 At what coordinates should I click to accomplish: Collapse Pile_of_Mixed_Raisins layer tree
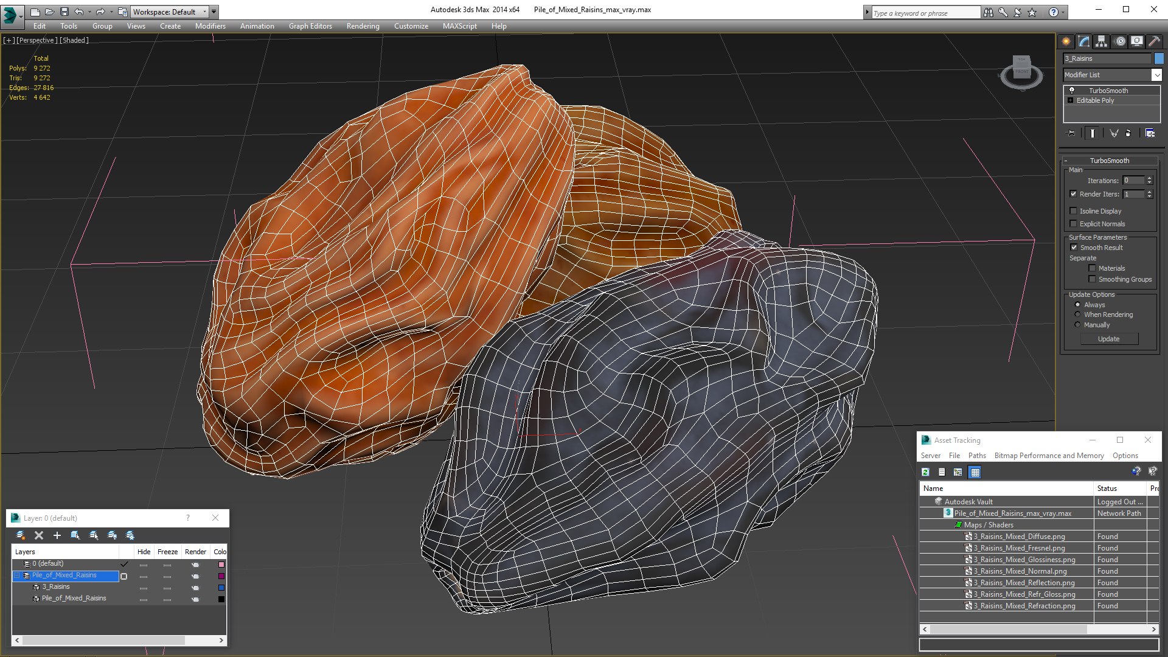tap(17, 575)
